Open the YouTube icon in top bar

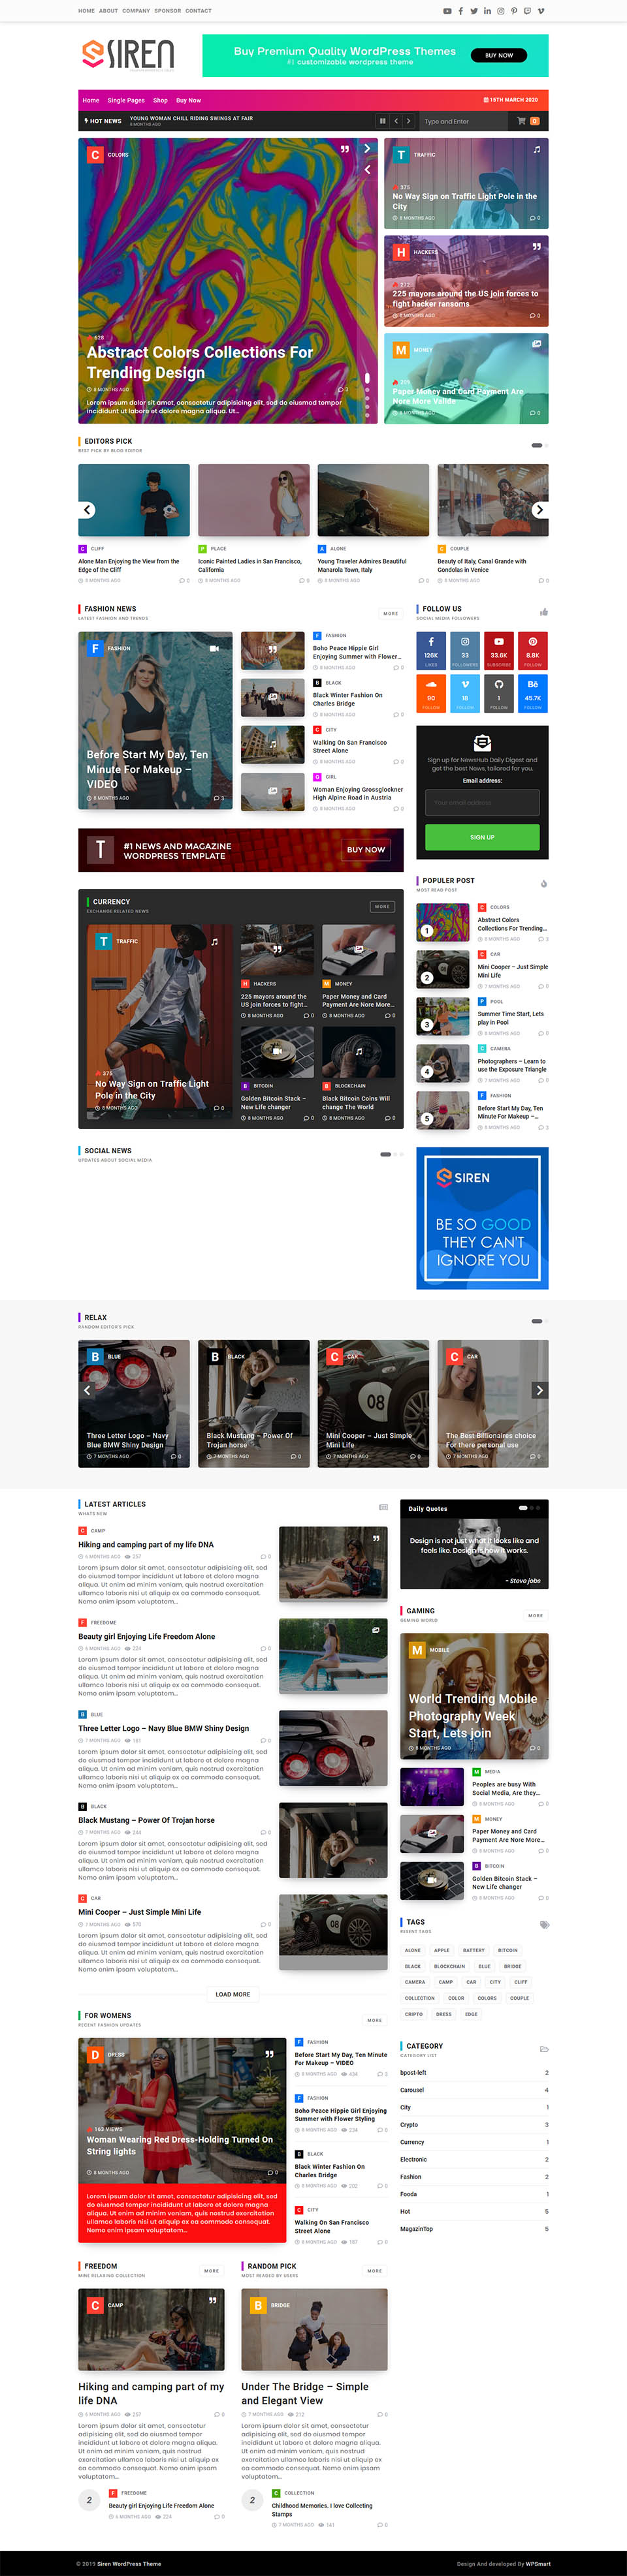pyautogui.click(x=447, y=11)
